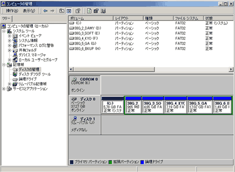Viewport: 235px width, 172px height.
Task: Collapse the システム ツール node
Action: click(x=4, y=31)
